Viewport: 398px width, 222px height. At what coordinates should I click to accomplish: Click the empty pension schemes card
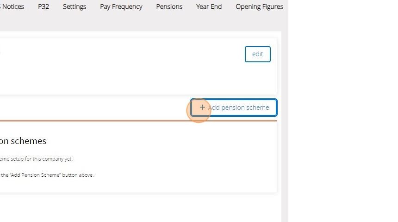click(x=185, y=157)
